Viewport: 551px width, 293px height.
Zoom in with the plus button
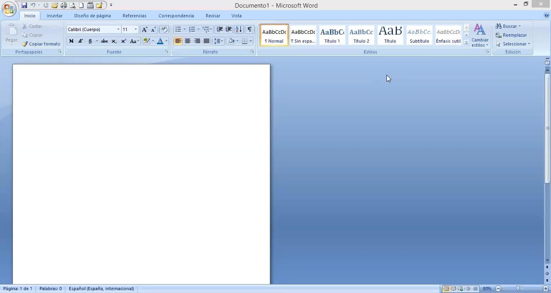tap(546, 289)
